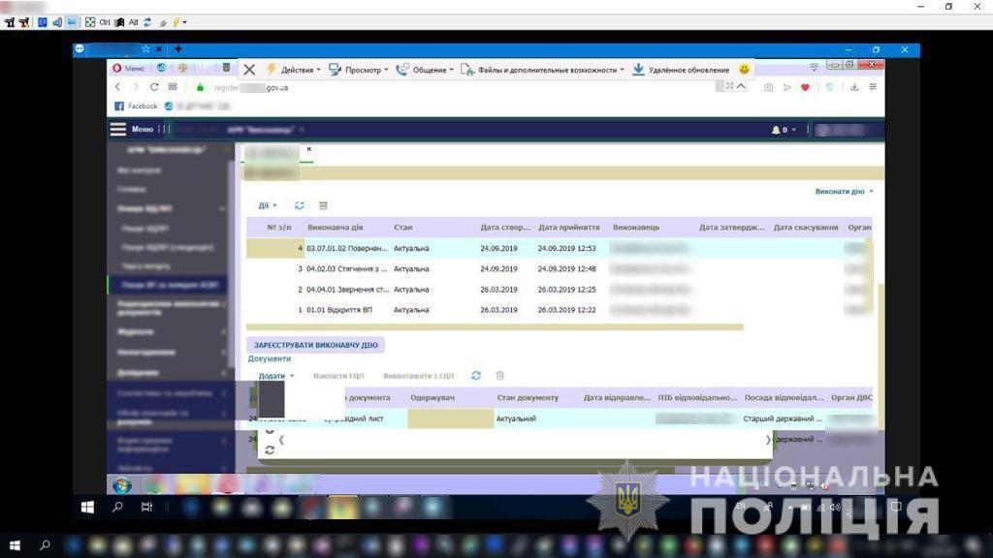Click the green padlock security icon

click(x=200, y=87)
